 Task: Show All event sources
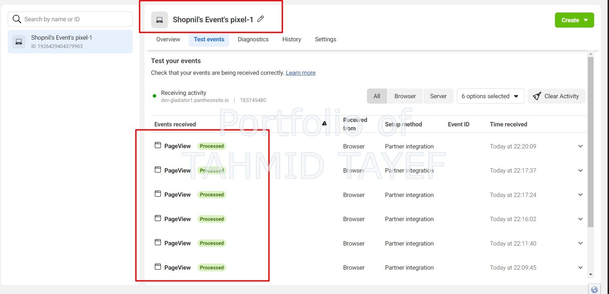[x=377, y=96]
